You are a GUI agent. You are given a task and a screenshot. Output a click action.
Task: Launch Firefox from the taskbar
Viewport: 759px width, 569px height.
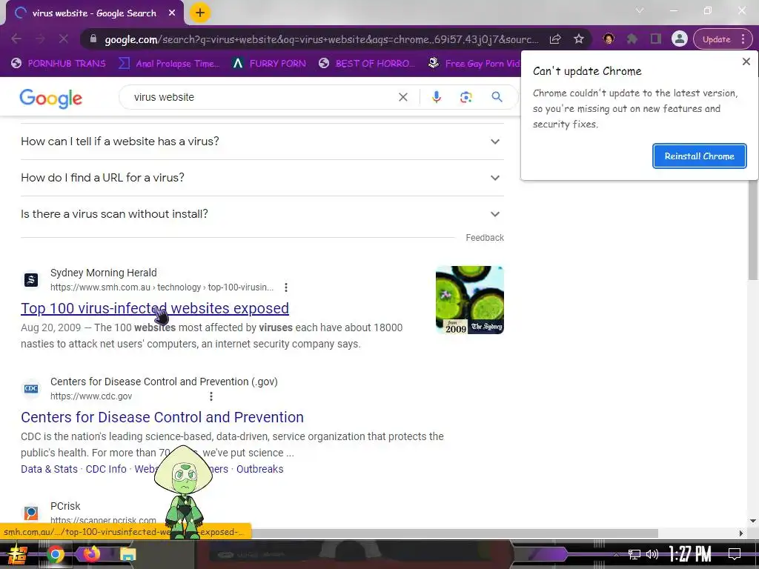[x=92, y=553]
